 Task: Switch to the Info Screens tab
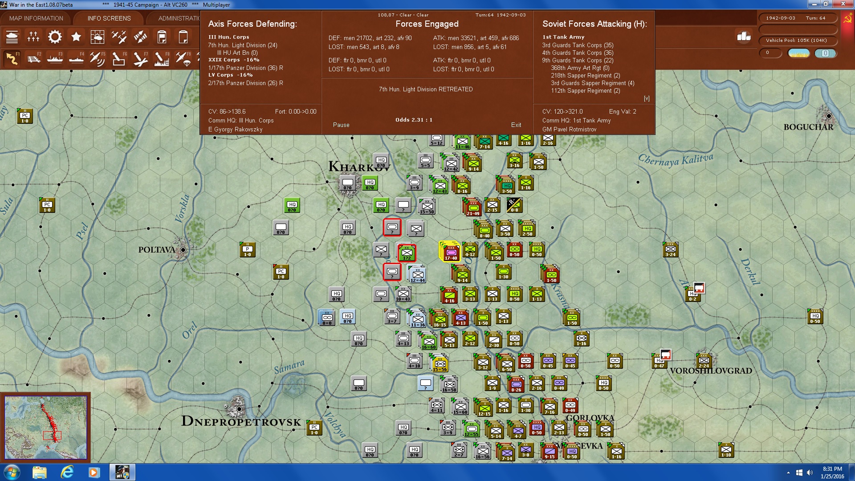[x=109, y=18]
